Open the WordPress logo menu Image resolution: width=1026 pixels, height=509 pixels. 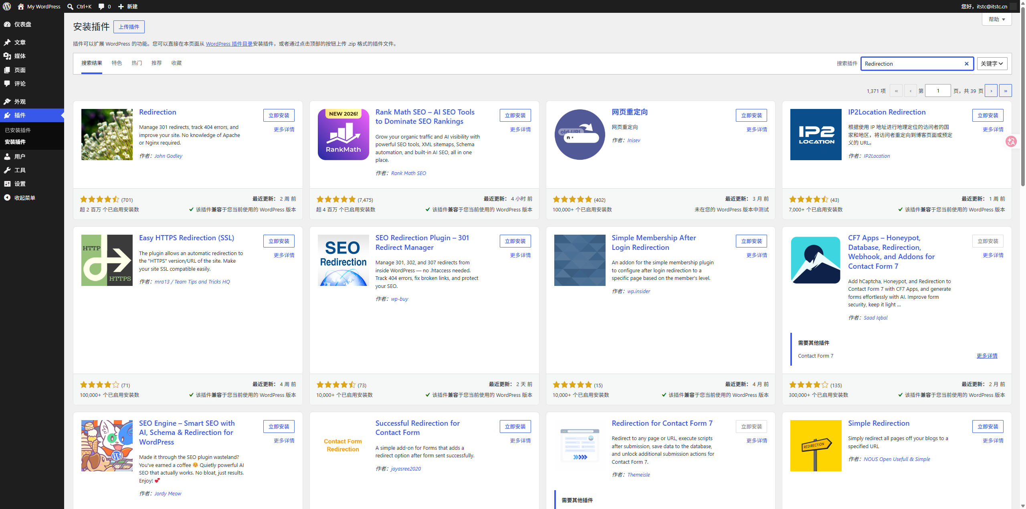[x=7, y=6]
